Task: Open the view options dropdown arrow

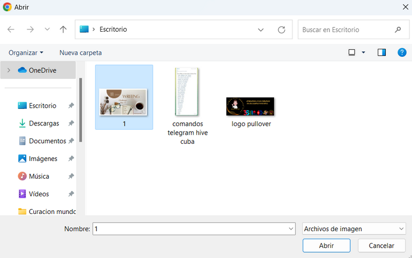Action: click(x=363, y=53)
